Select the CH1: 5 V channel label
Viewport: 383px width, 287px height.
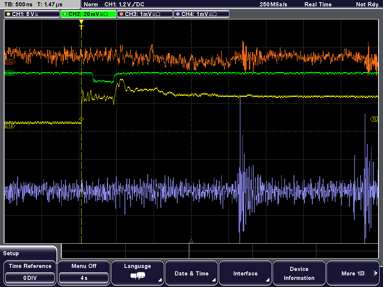click(x=32, y=14)
